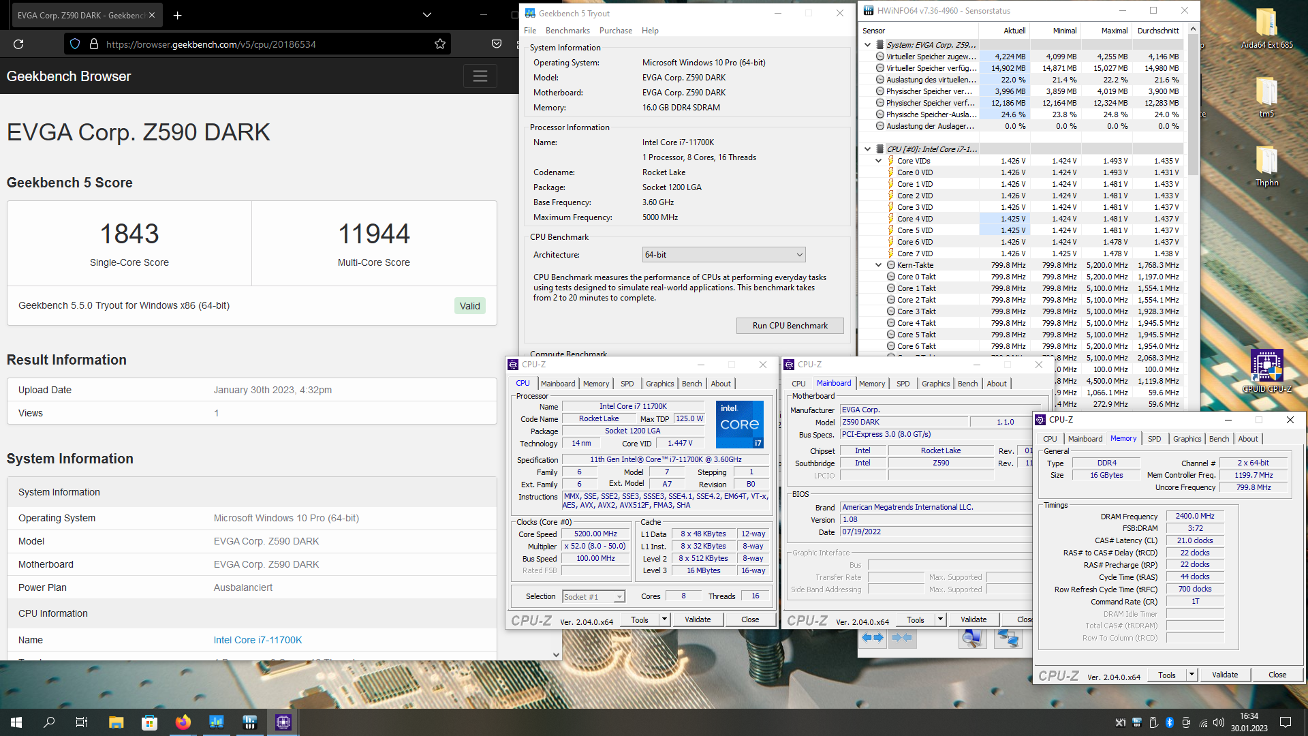Open taskbar search

click(x=49, y=722)
